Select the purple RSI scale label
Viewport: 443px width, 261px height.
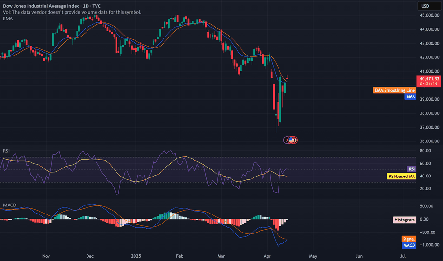[x=412, y=169]
